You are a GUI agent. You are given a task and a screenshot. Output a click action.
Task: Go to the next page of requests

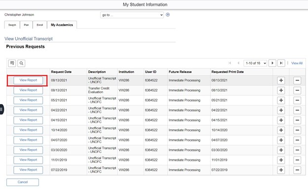pos(272,63)
